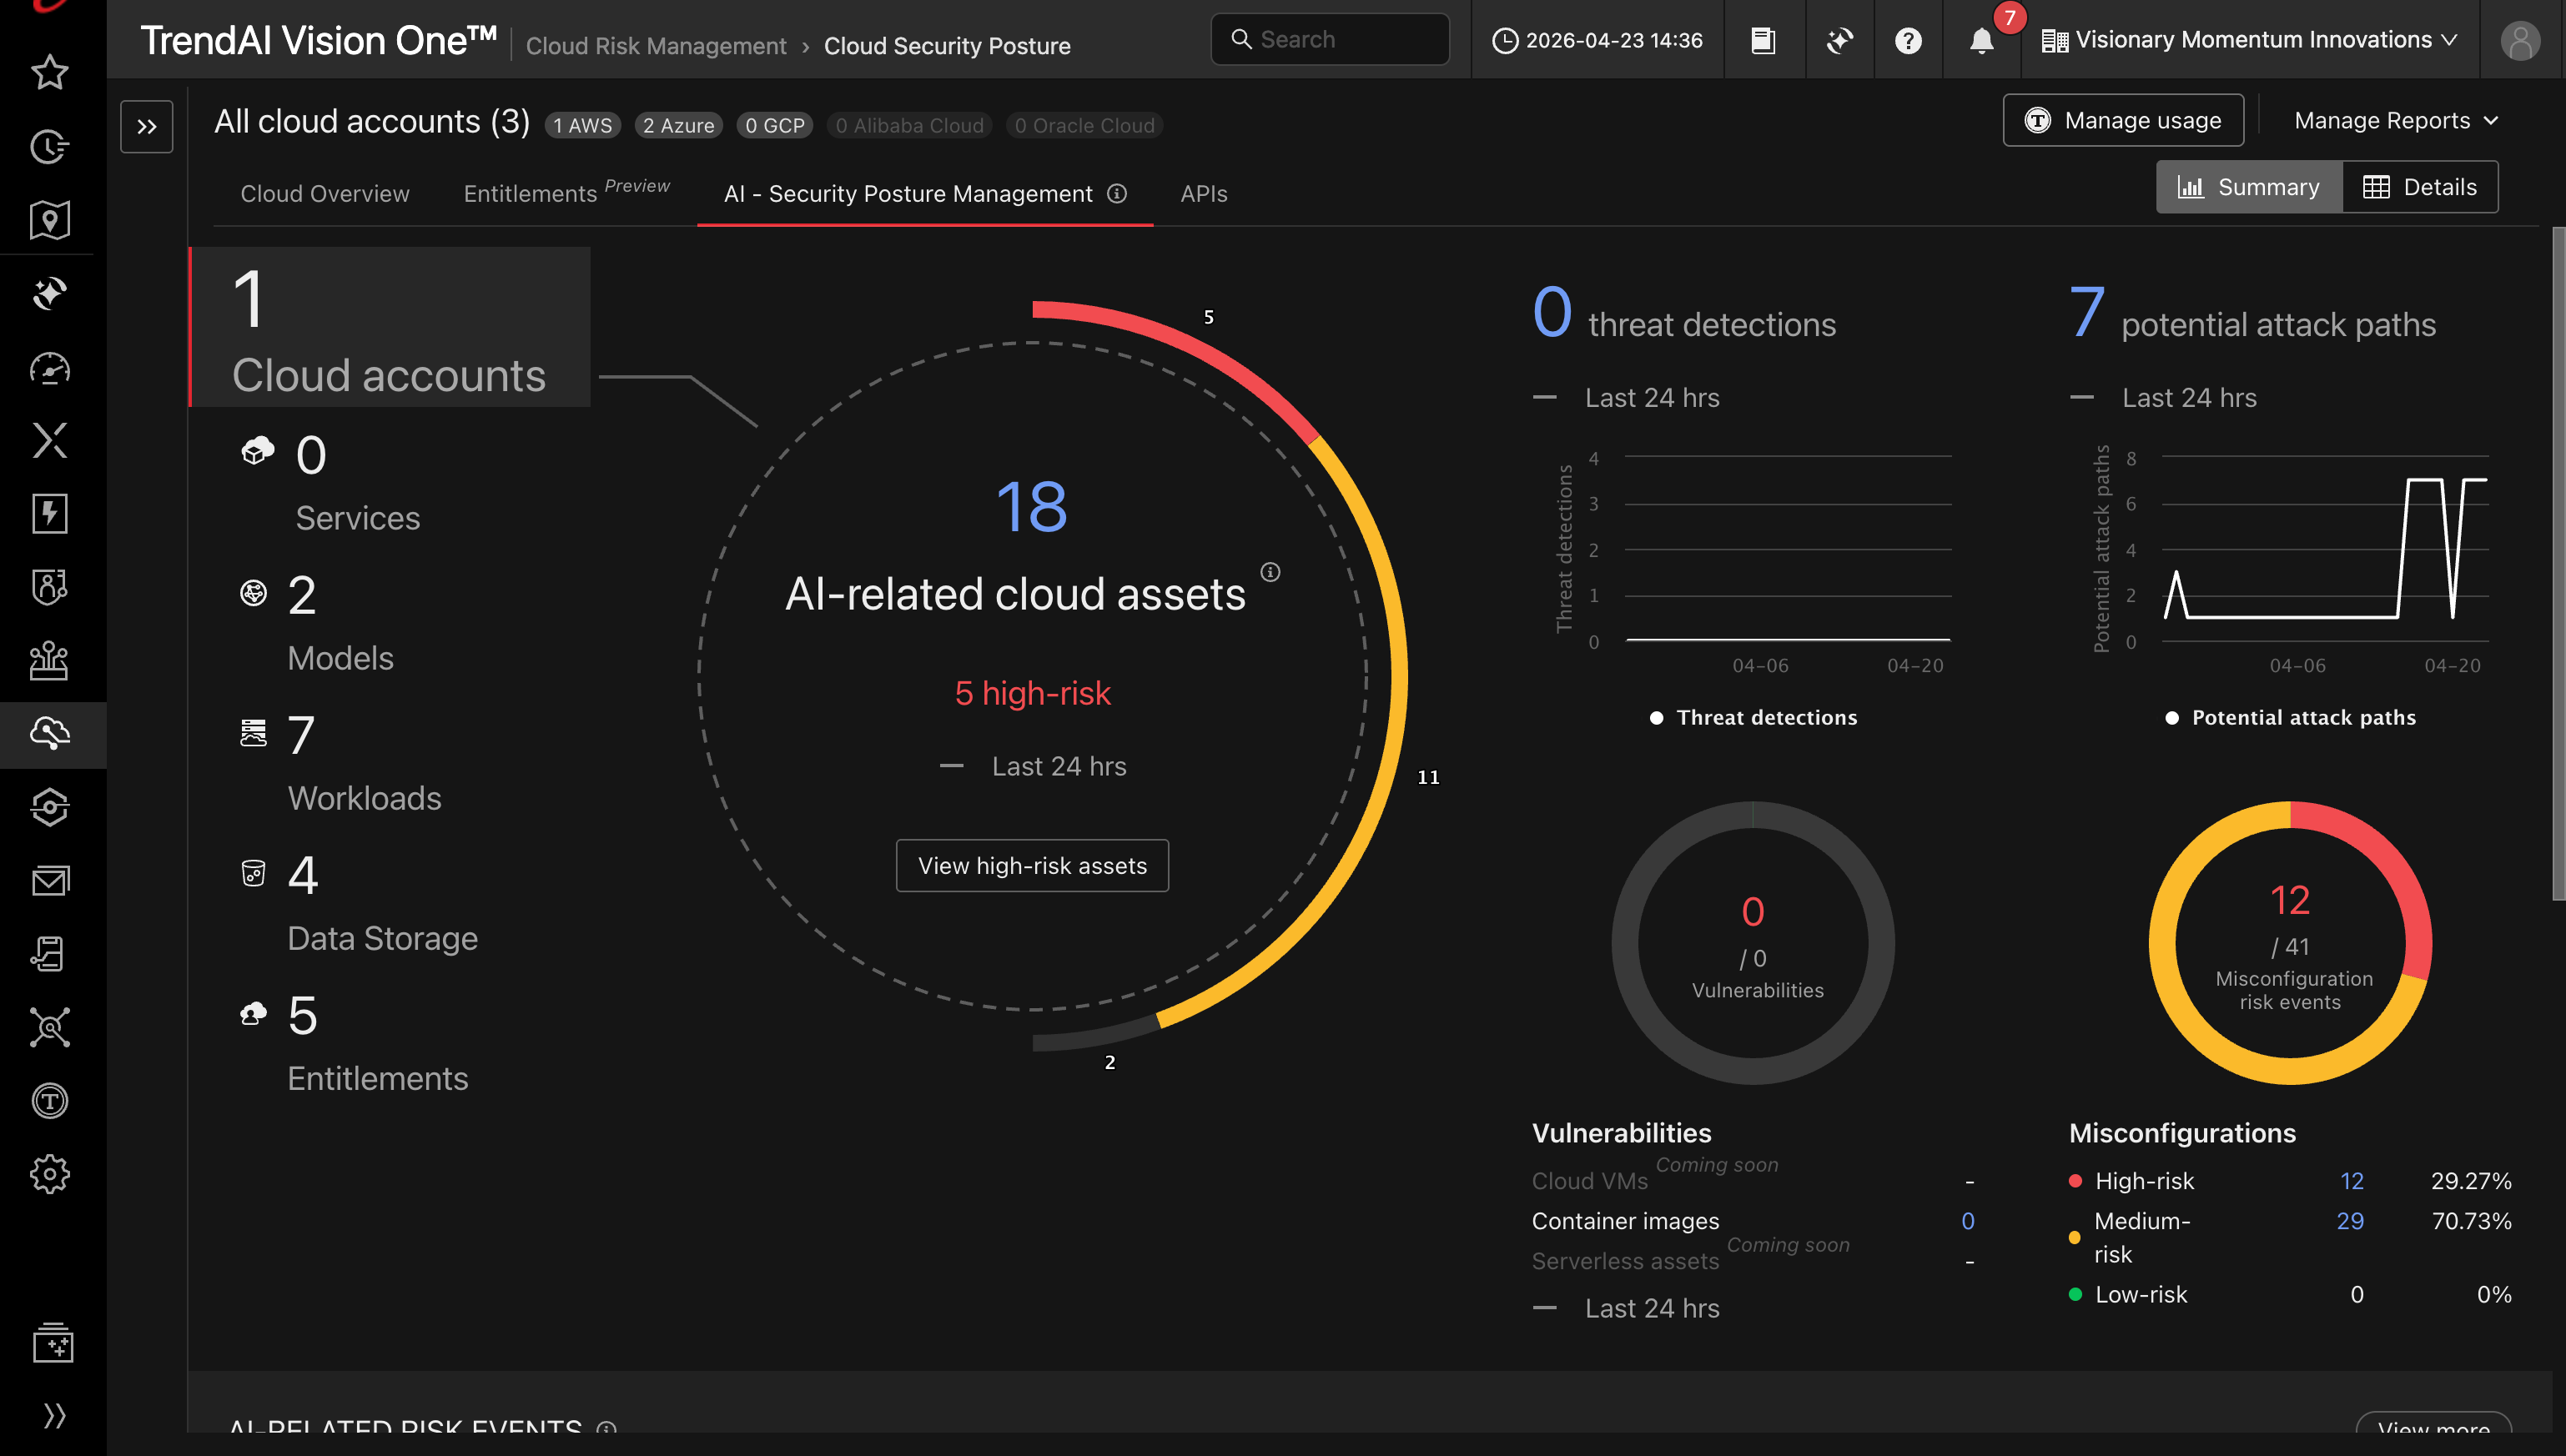Screen dimensions: 2566x1456
Task: Click the clock-chart icon in left sidebar
Action: [50, 147]
